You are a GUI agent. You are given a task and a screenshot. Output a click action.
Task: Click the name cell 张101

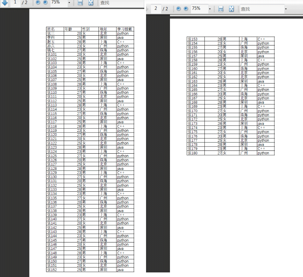coord(55,54)
